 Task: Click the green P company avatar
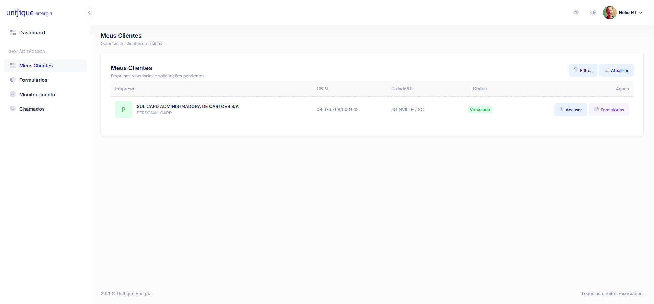point(124,110)
